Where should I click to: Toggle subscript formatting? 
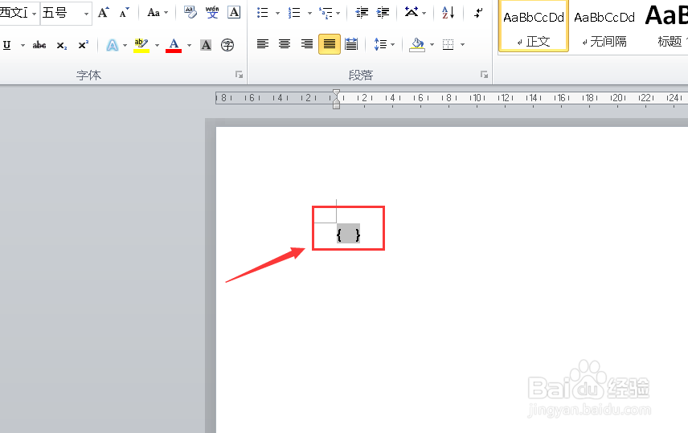pos(62,45)
